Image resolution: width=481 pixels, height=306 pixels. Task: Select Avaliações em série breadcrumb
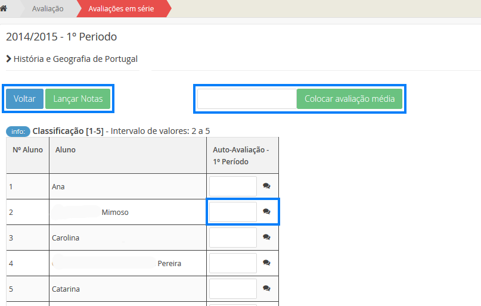coord(122,9)
